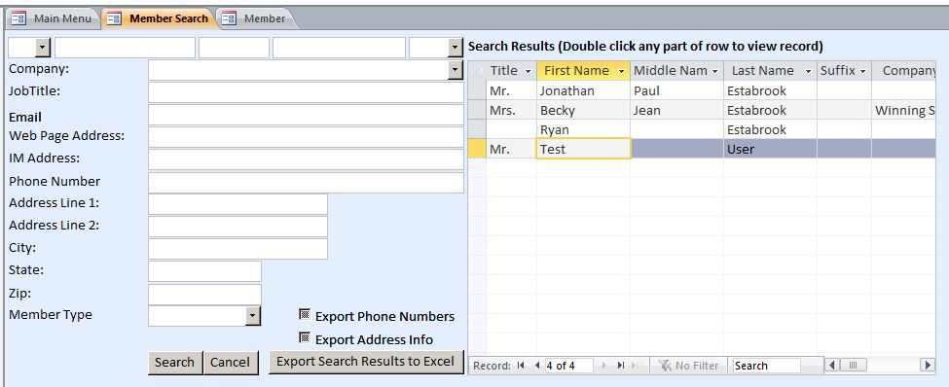
Task: Click the Search button
Action: [175, 363]
